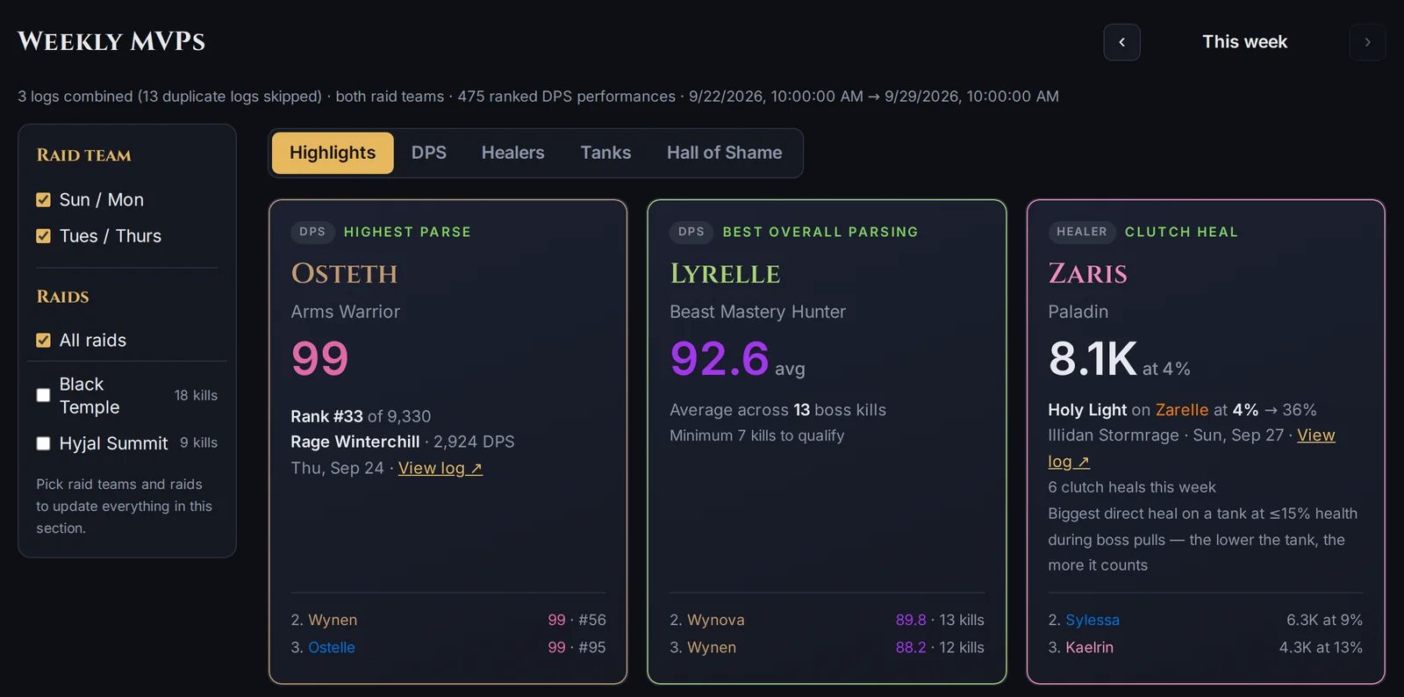Click the Weekly MVPs heading
The height and width of the screenshot is (697, 1404).
coord(111,41)
